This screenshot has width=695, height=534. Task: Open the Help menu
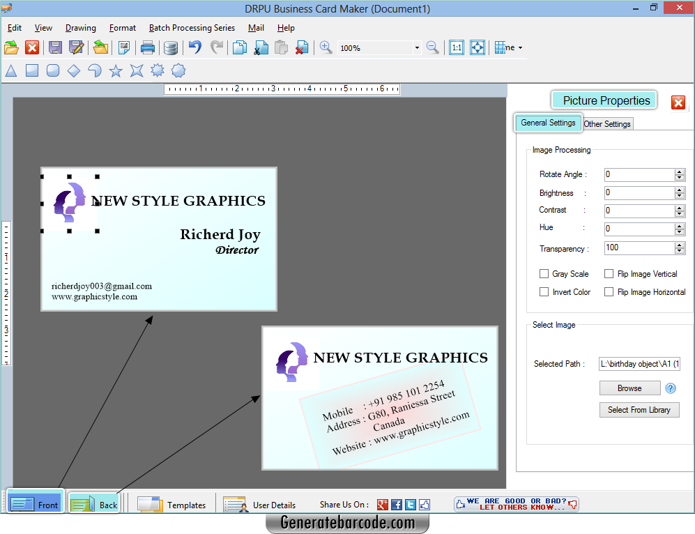click(286, 28)
